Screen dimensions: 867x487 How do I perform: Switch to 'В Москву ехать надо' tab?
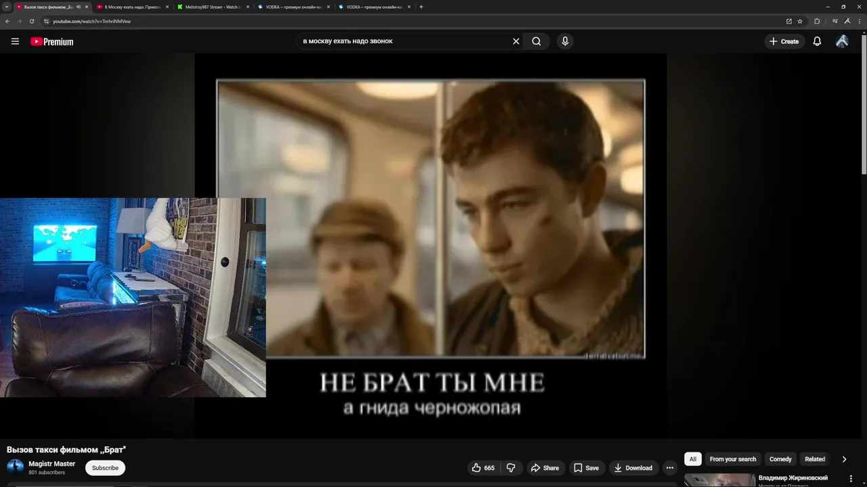tap(133, 7)
